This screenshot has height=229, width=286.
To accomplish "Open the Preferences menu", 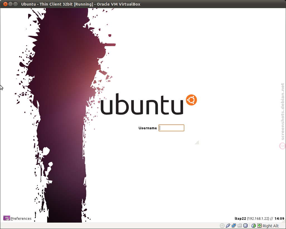I will tap(17, 218).
